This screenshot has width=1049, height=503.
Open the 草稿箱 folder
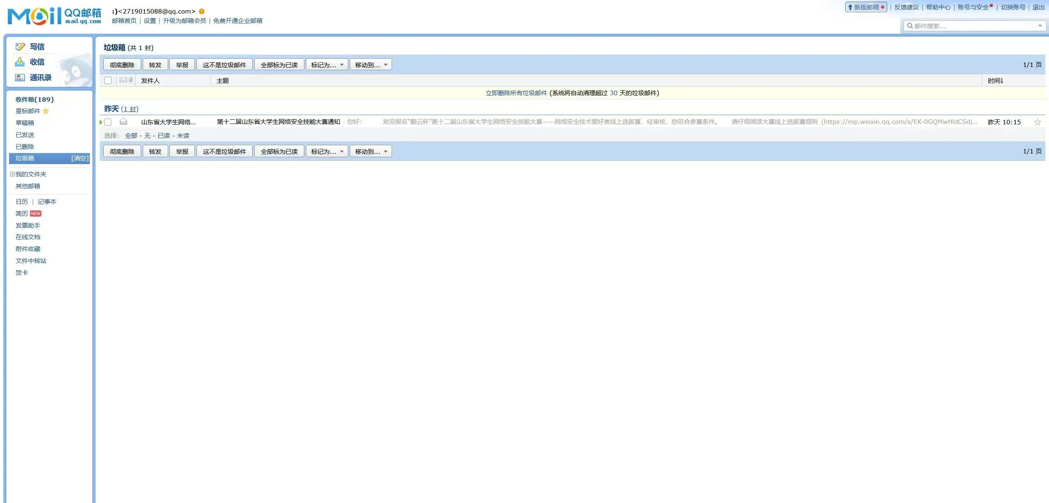[25, 123]
